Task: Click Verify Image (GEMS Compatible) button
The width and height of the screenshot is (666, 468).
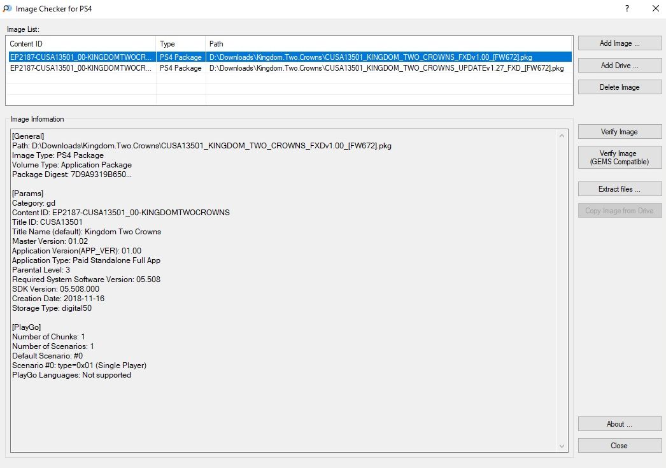Action: tap(620, 157)
